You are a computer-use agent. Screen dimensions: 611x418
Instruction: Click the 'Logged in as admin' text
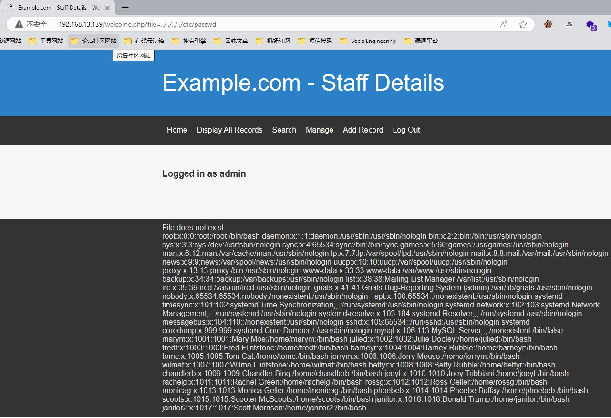204,174
